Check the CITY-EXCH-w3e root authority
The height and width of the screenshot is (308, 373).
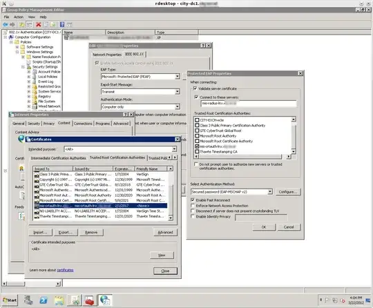coord(197,120)
